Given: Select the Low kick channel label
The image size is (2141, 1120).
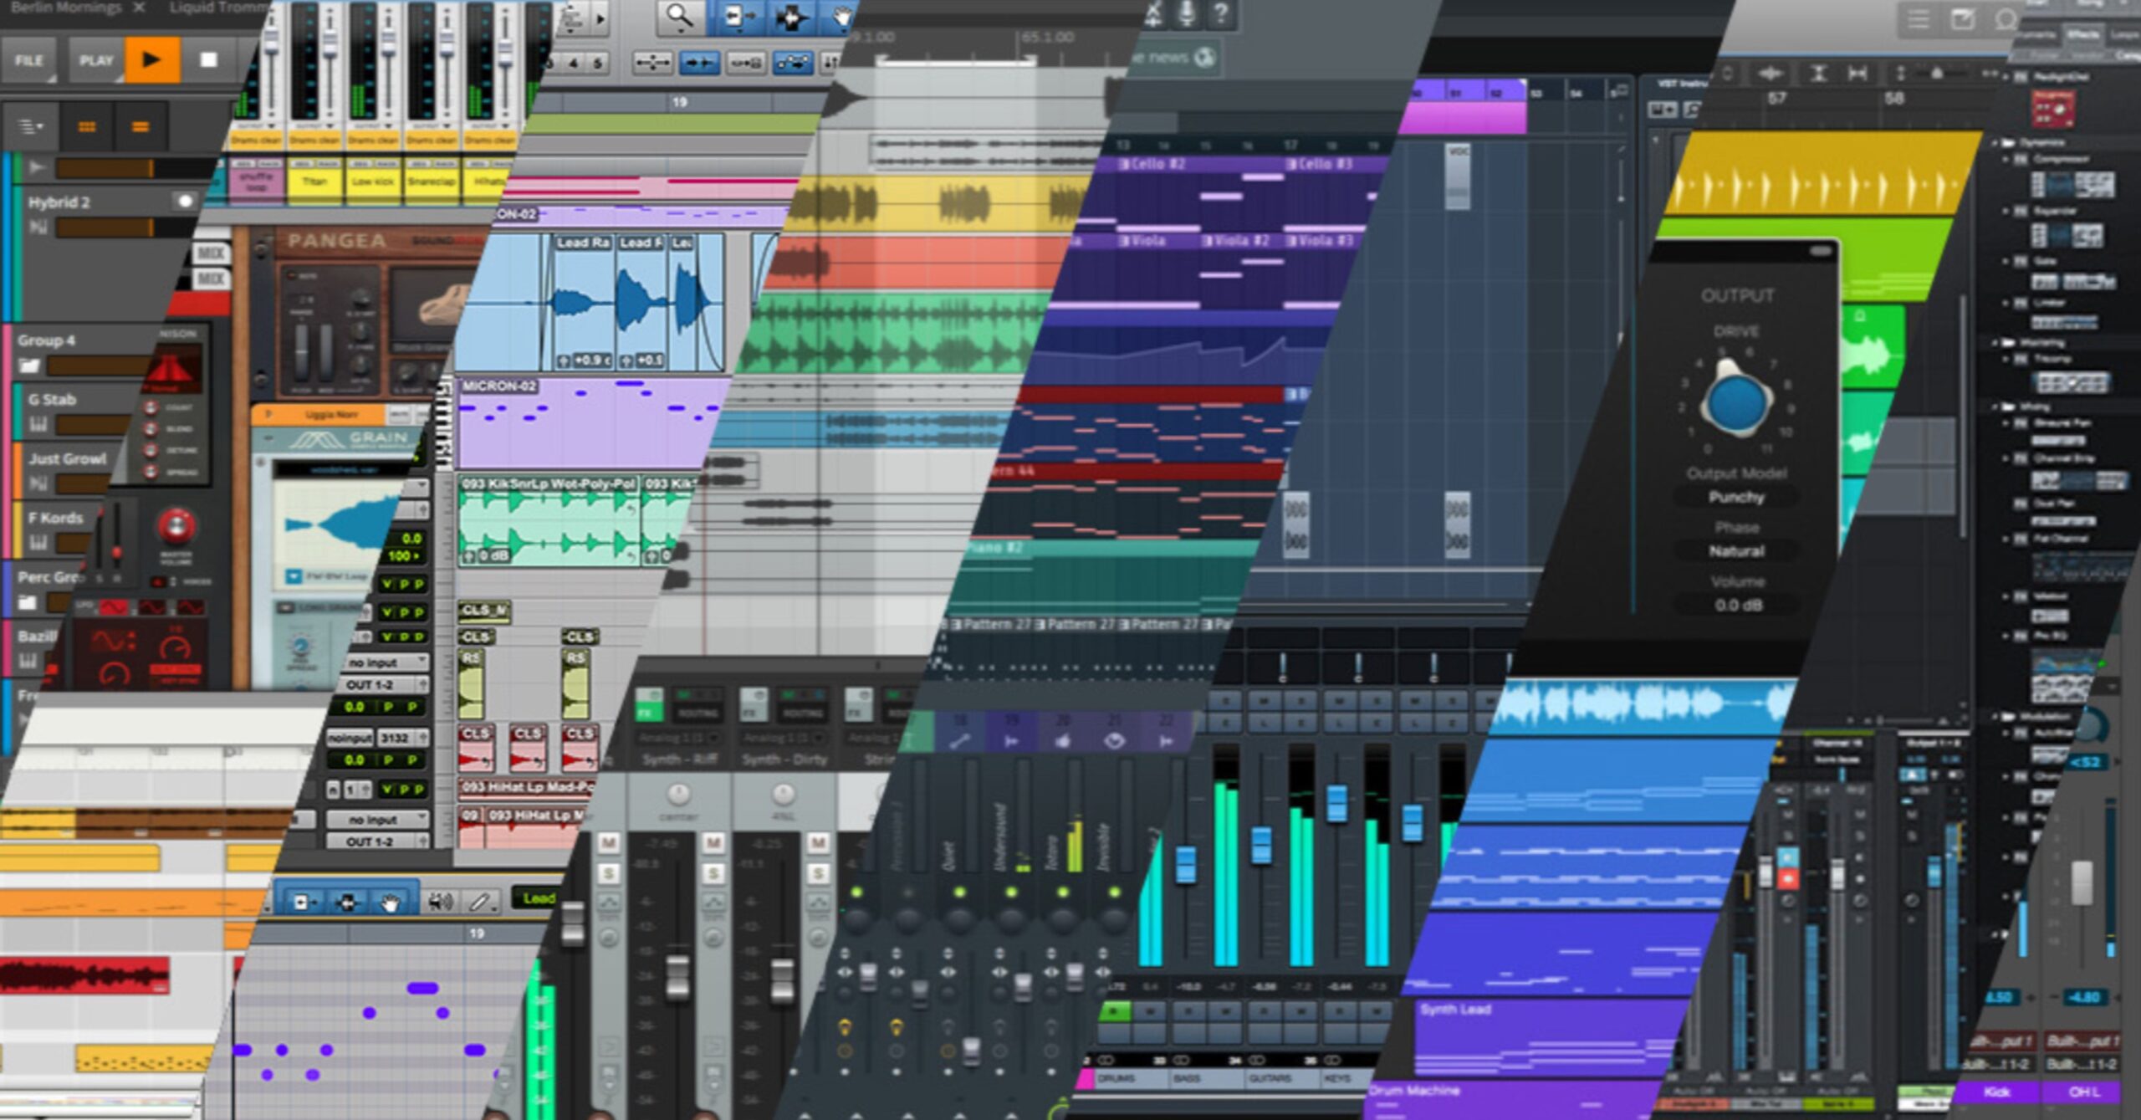Looking at the screenshot, I should [372, 181].
